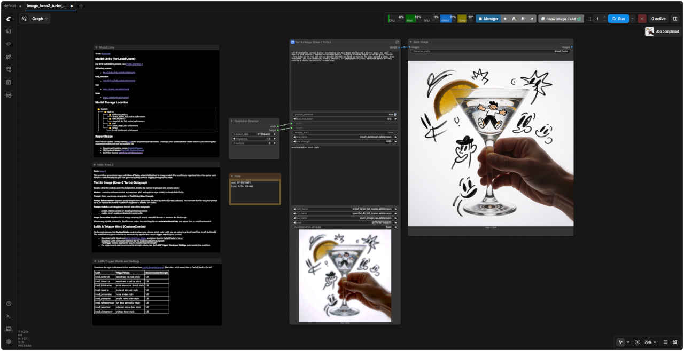Open the unet_name combo dropdown
This screenshot has height=351, width=684.
tap(345, 209)
